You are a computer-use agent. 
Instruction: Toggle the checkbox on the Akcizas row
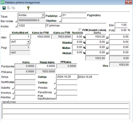107,53
